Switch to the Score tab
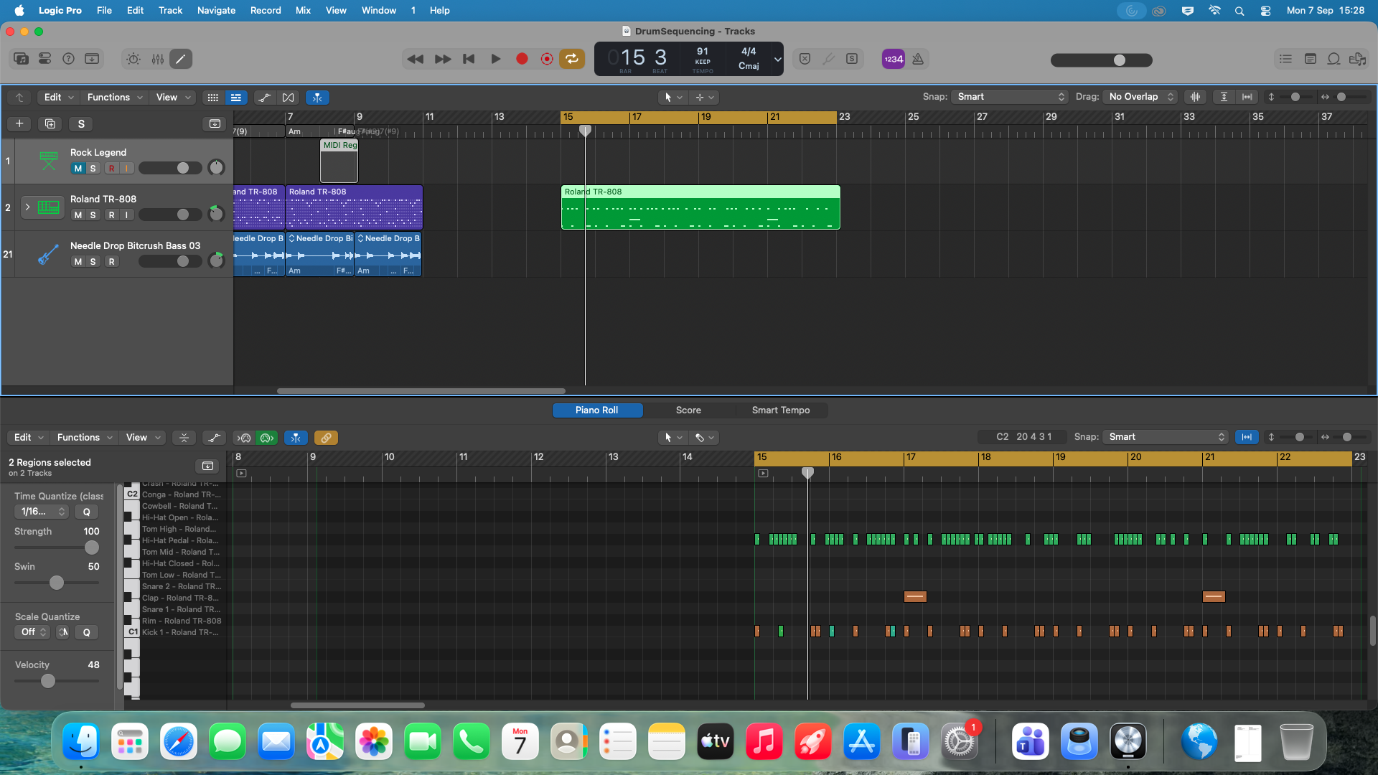This screenshot has height=775, width=1378. tap(688, 410)
